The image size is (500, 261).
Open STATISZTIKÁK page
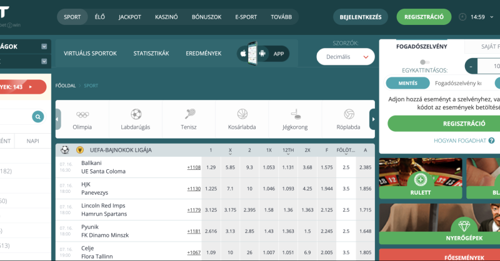151,54
